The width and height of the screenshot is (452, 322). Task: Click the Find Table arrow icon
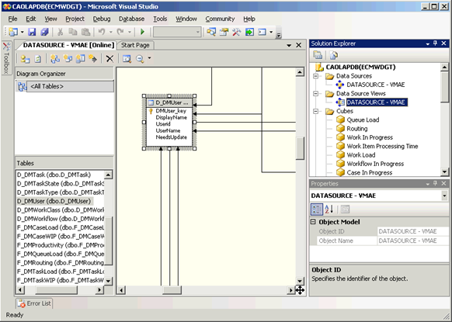(93, 59)
